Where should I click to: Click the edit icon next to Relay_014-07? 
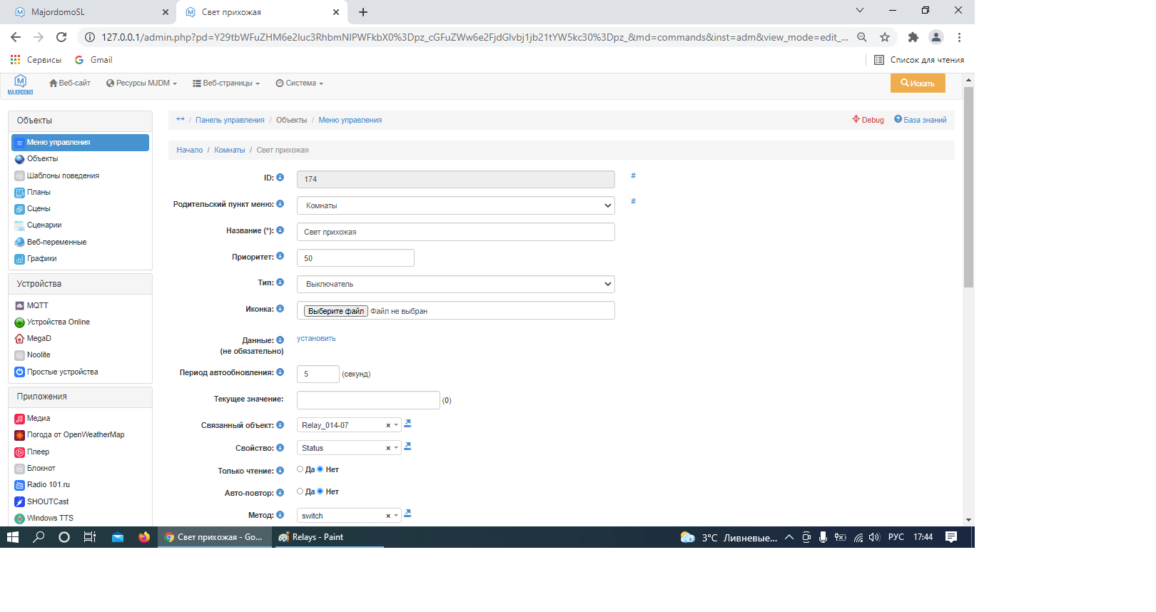point(407,424)
